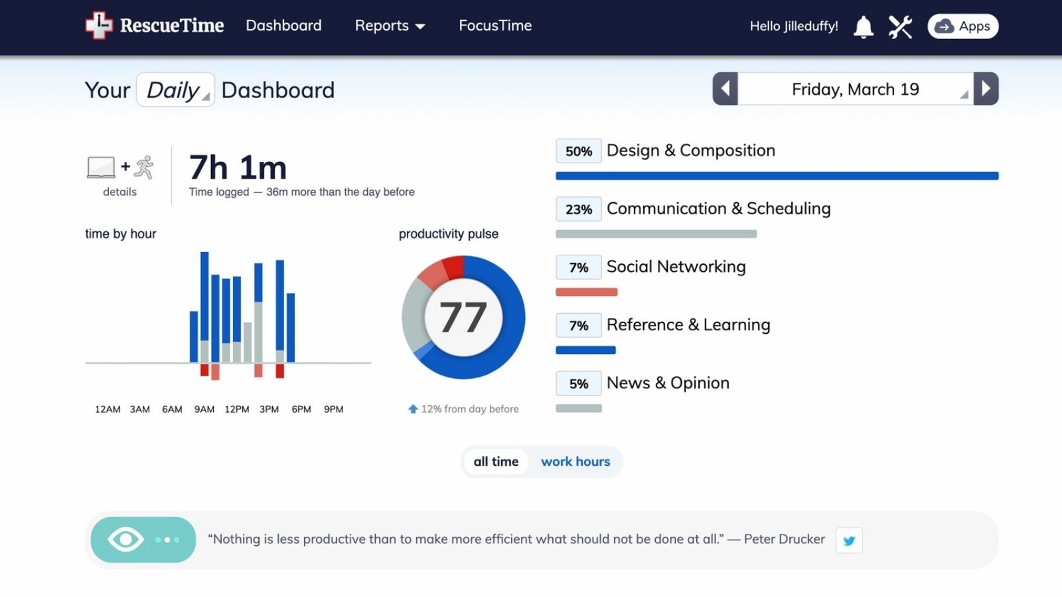Click the RescueTime brand name text

(172, 25)
